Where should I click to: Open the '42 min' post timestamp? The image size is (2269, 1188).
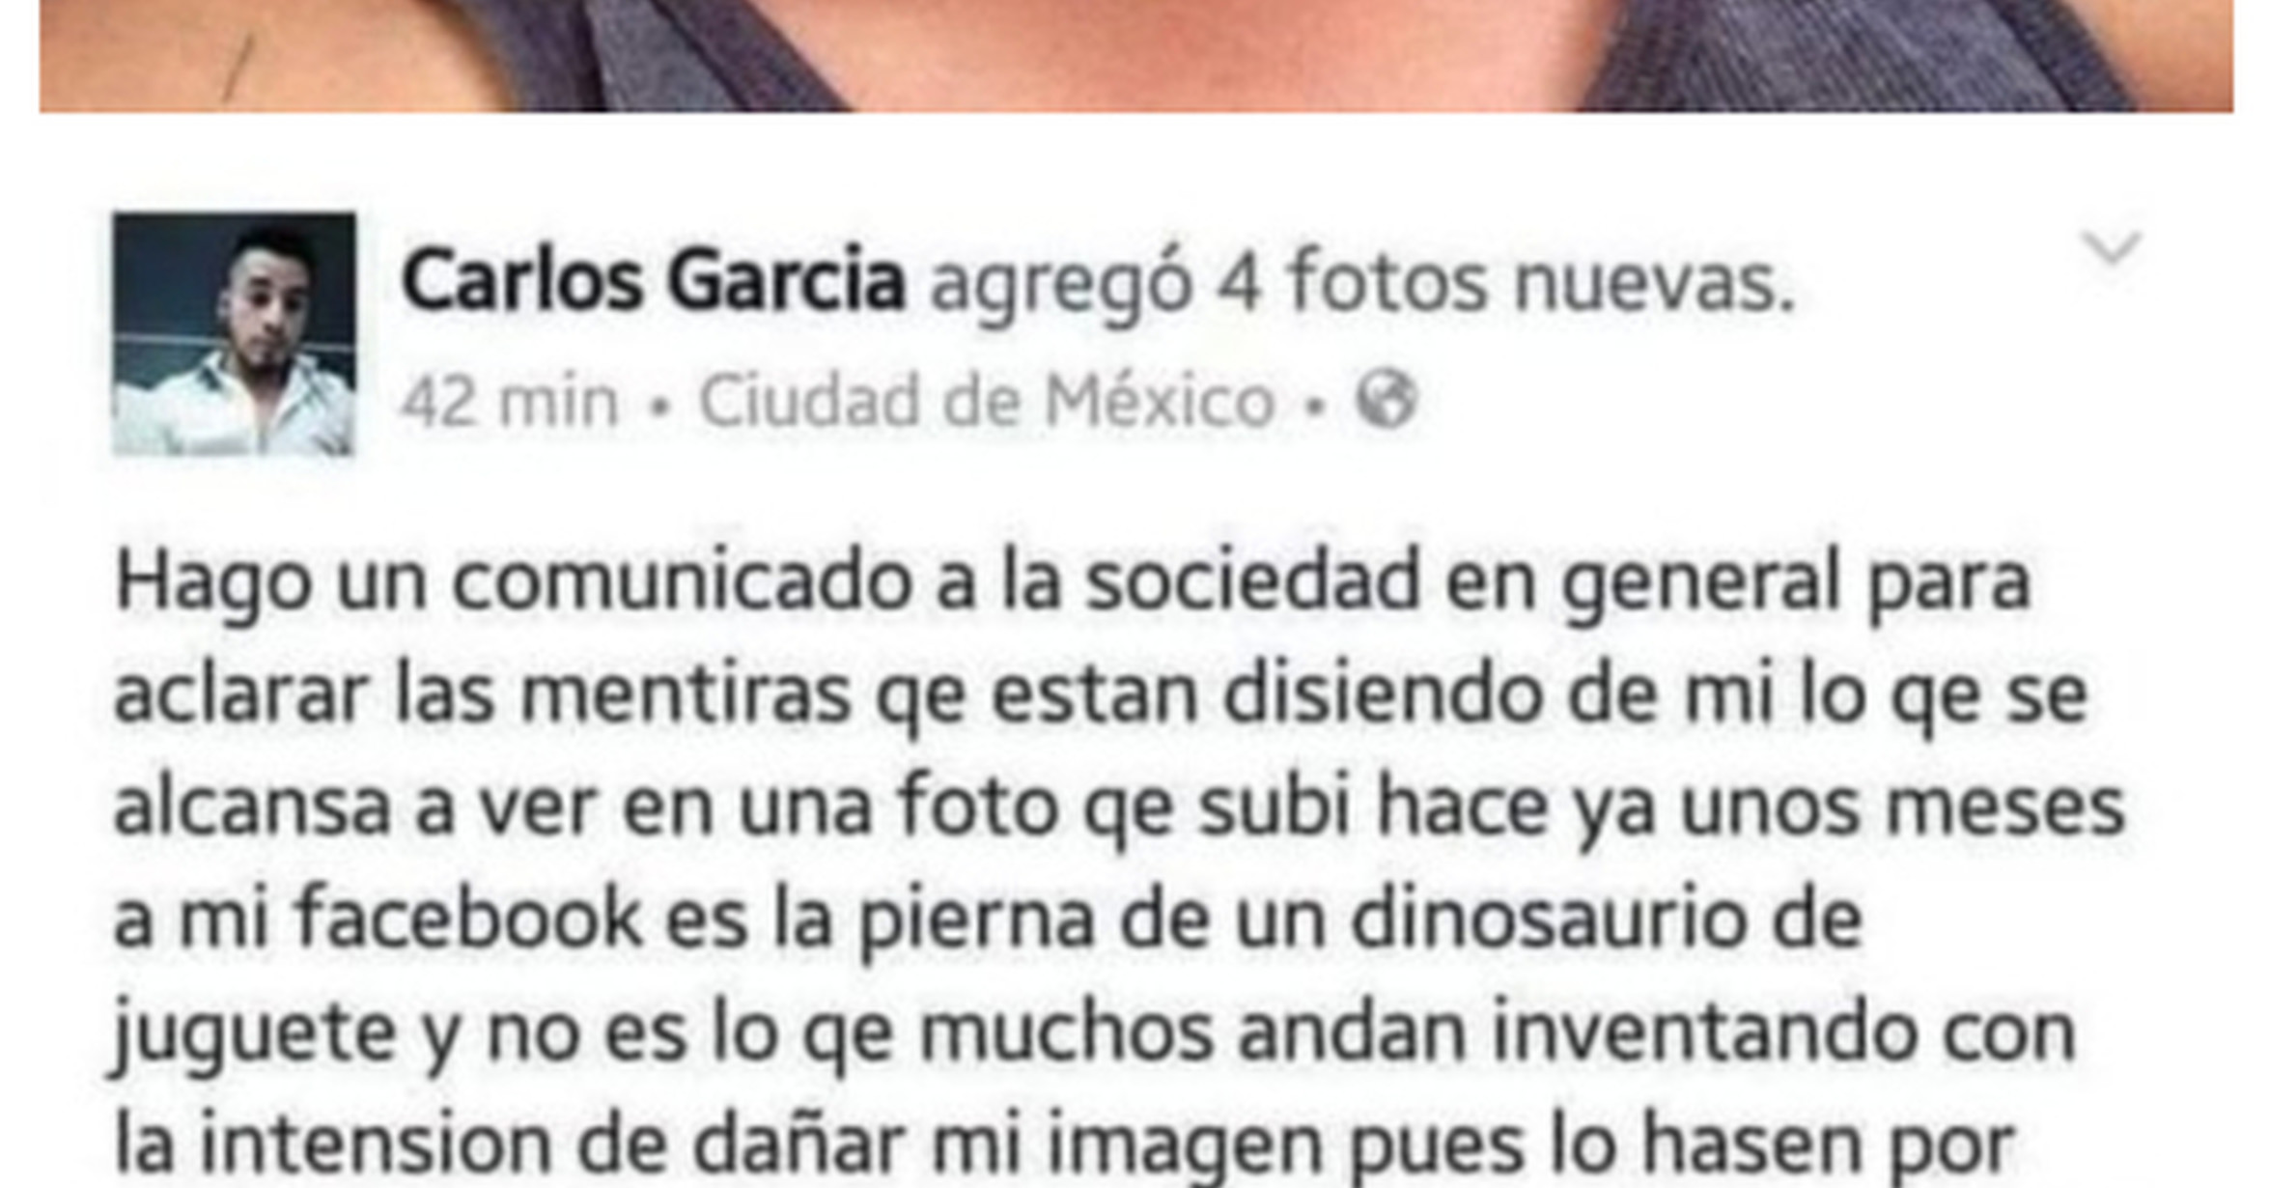(509, 401)
